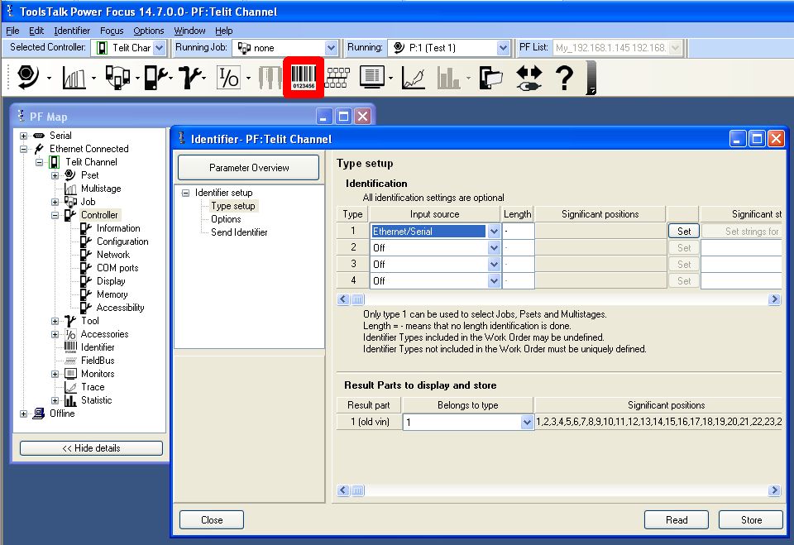
Task: Click the Close button in Identifier window
Action: [212, 519]
